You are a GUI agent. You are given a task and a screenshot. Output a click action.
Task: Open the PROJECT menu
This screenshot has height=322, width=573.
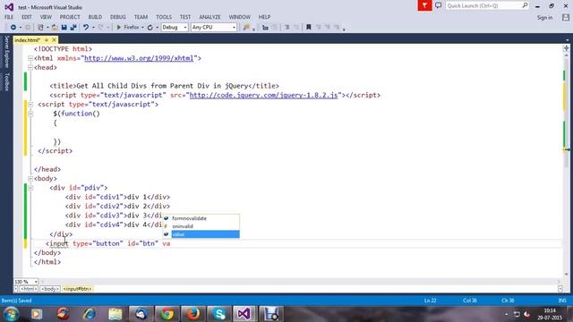[70, 17]
